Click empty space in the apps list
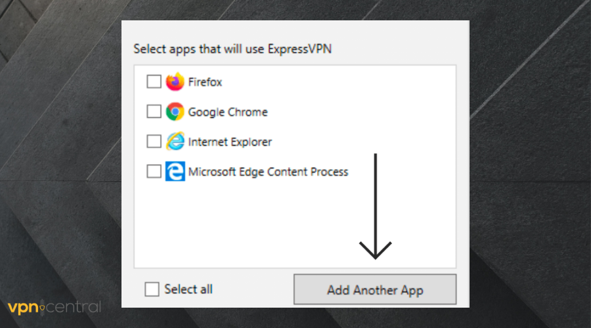Viewport: 591px width, 328px height. [x=263, y=223]
